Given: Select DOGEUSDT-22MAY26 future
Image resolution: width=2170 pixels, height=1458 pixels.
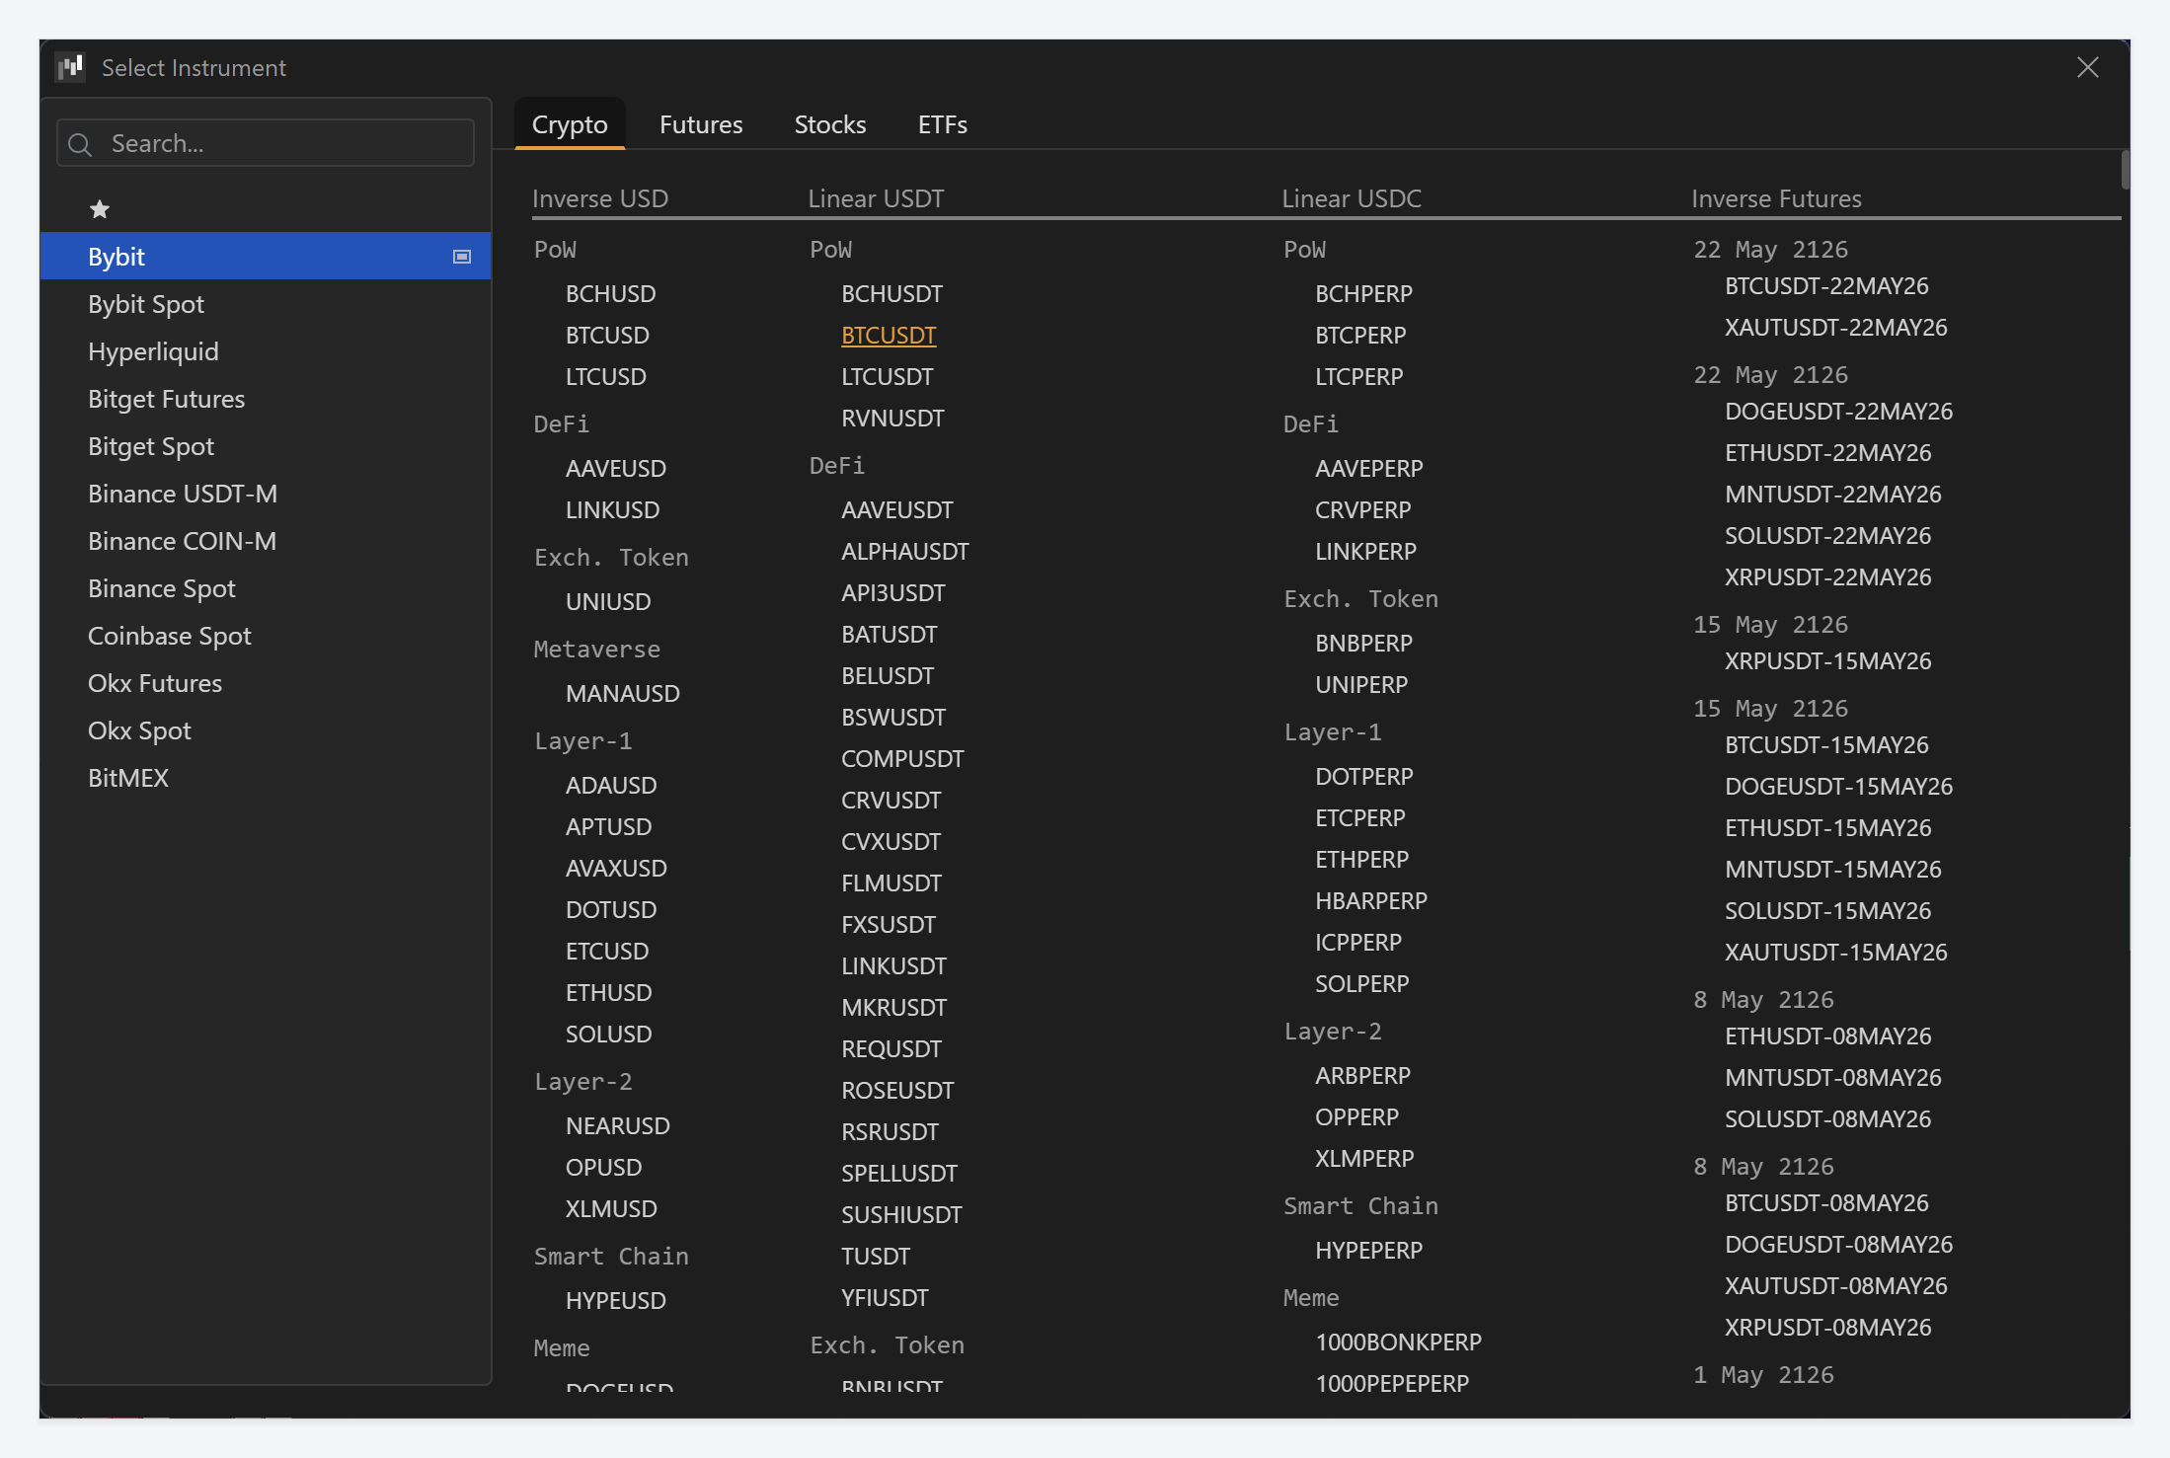Looking at the screenshot, I should (x=1839, y=412).
